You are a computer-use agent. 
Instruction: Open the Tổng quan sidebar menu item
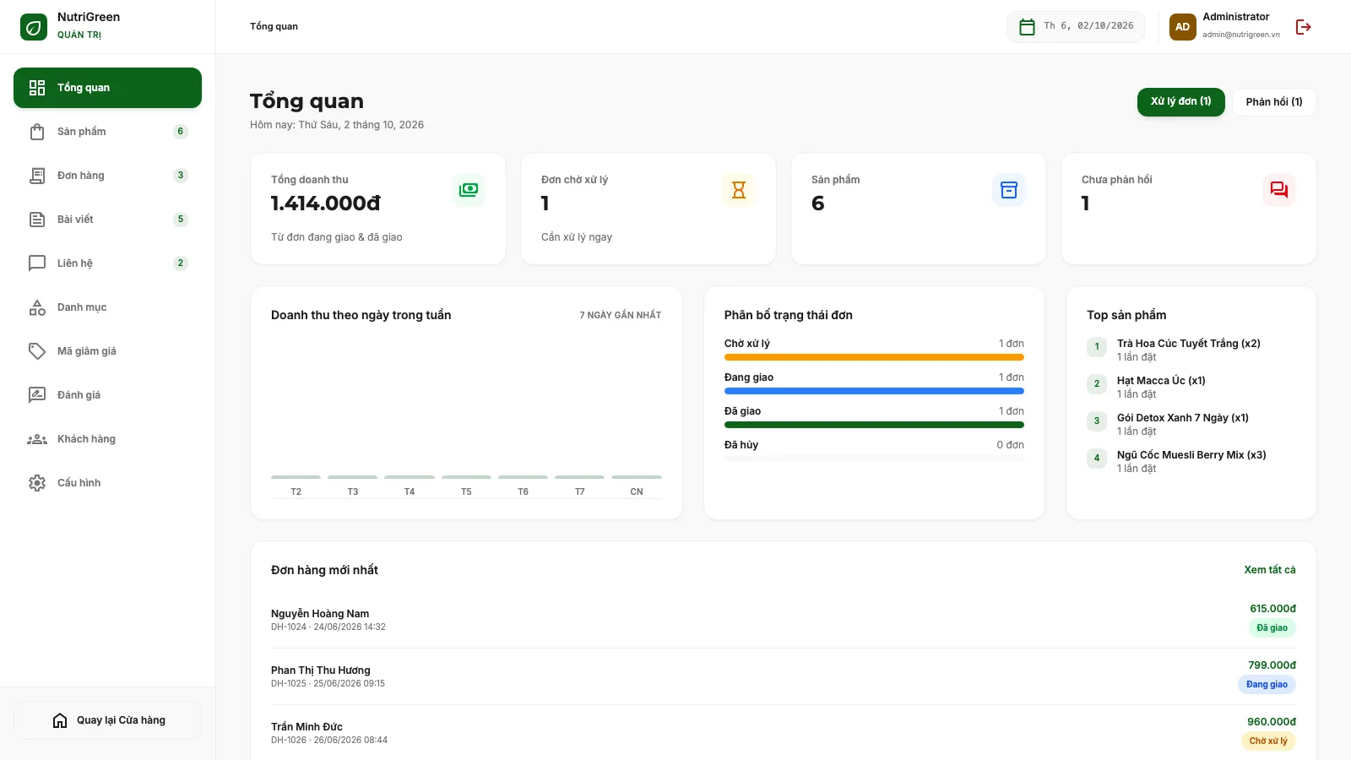click(x=107, y=88)
